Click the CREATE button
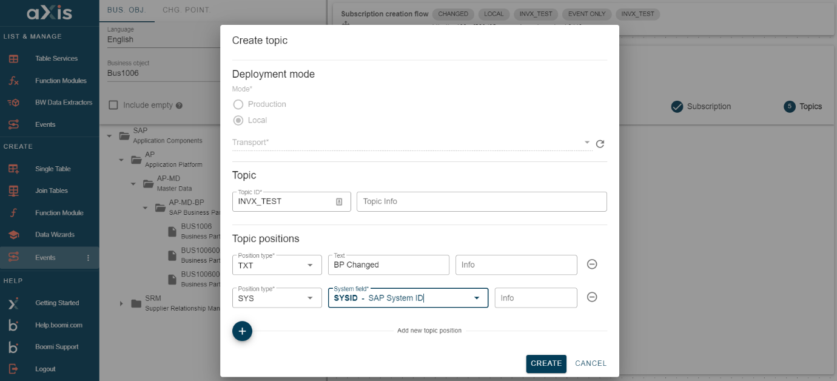837x381 pixels. pos(546,363)
